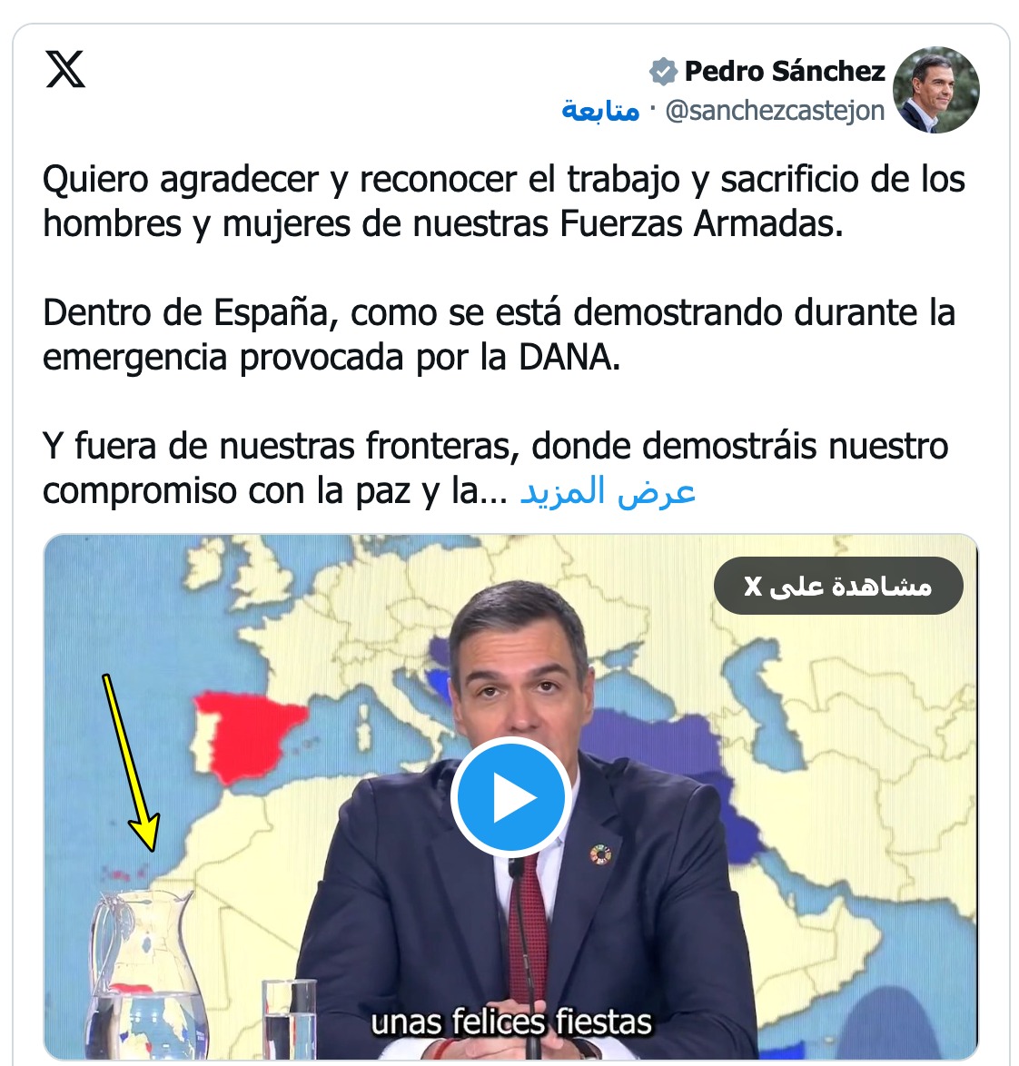Click the paragraph starting 'Y fuera de nuestras'
This screenshot has height=1066, width=1019.
[x=495, y=468]
